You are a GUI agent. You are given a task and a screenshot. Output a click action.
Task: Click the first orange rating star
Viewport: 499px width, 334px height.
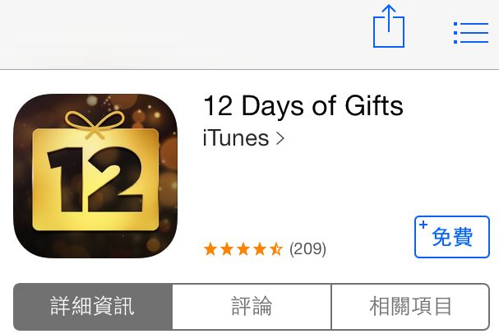click(210, 249)
